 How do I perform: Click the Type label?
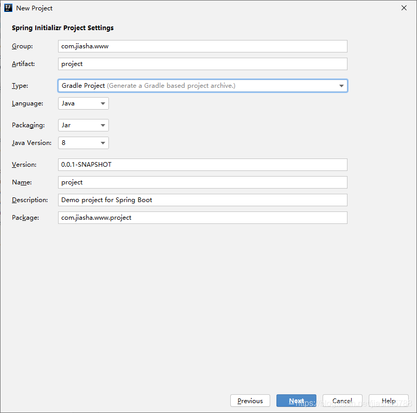20,86
